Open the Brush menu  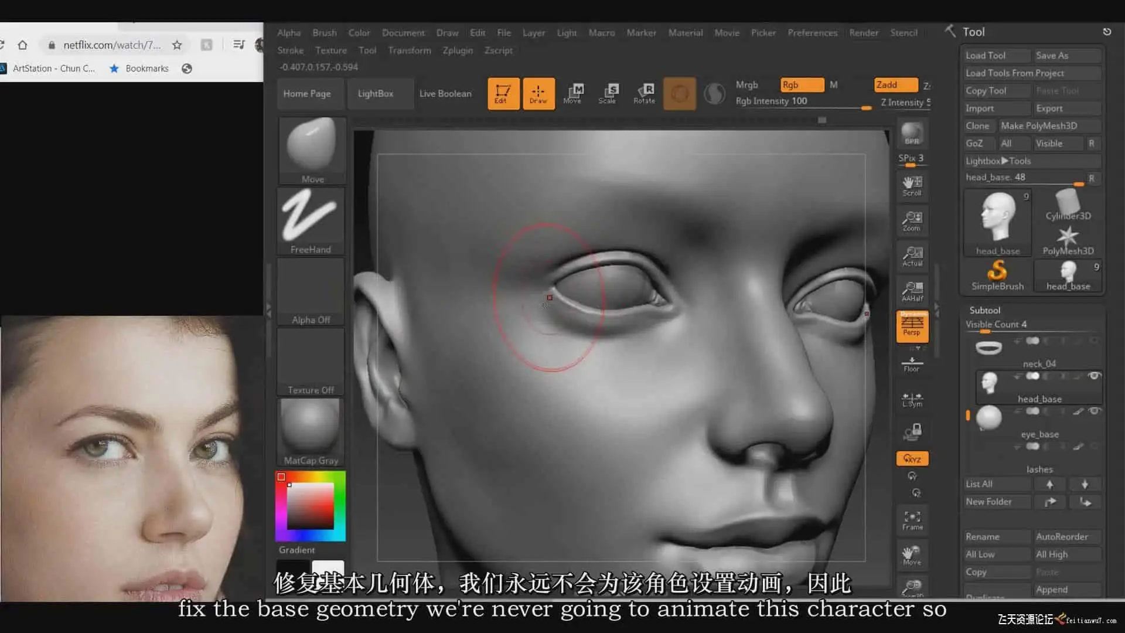click(324, 33)
